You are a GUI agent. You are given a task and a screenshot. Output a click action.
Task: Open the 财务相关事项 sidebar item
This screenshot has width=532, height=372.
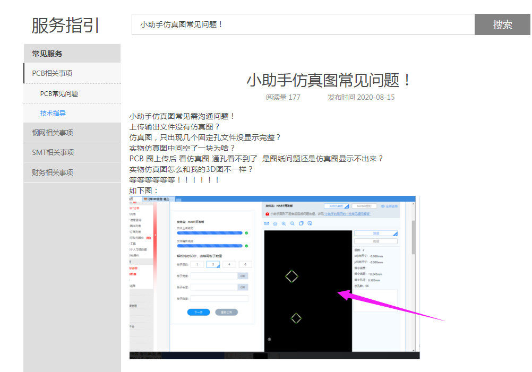click(53, 172)
